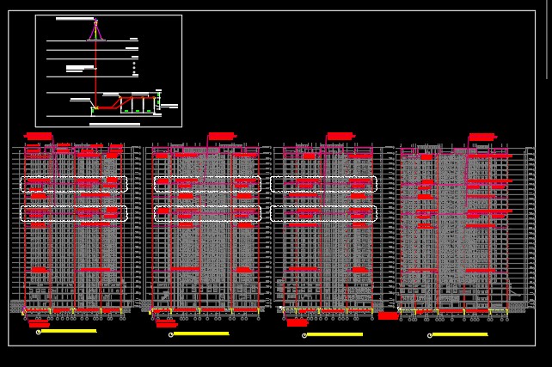Image resolution: width=552 pixels, height=367 pixels.
Task: Select the framed detail section drawing inset
Action: [109, 71]
